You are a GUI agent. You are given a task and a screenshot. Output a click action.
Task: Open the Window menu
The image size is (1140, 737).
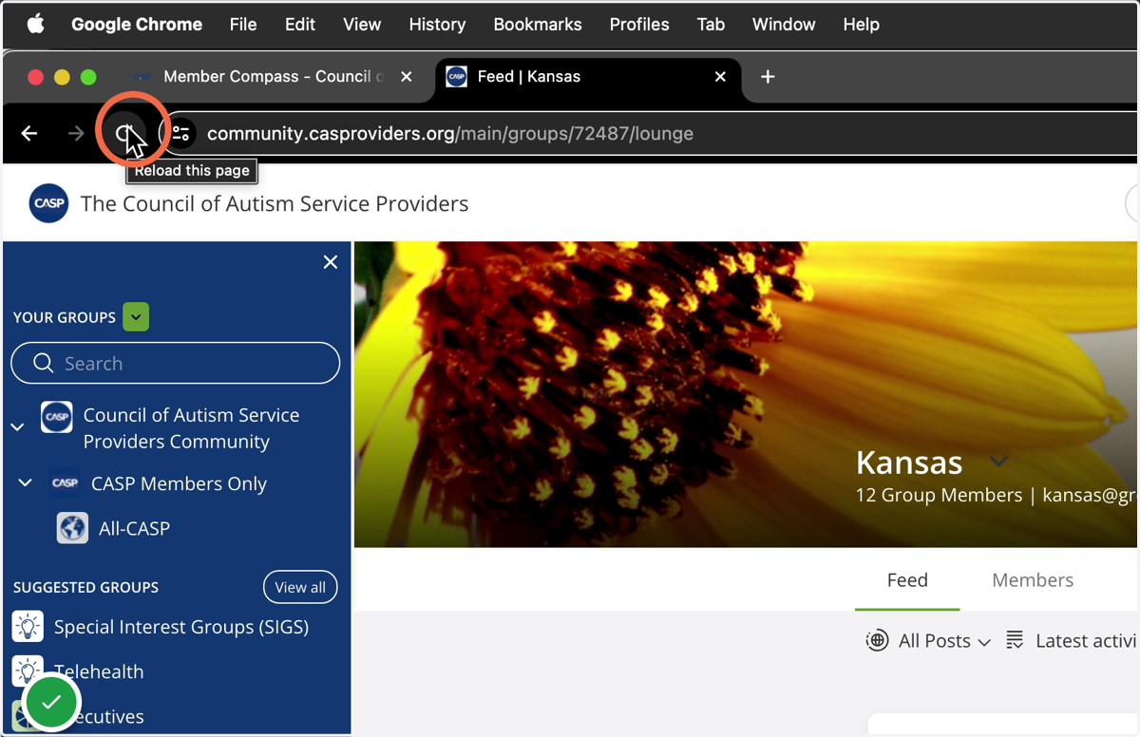tap(784, 25)
